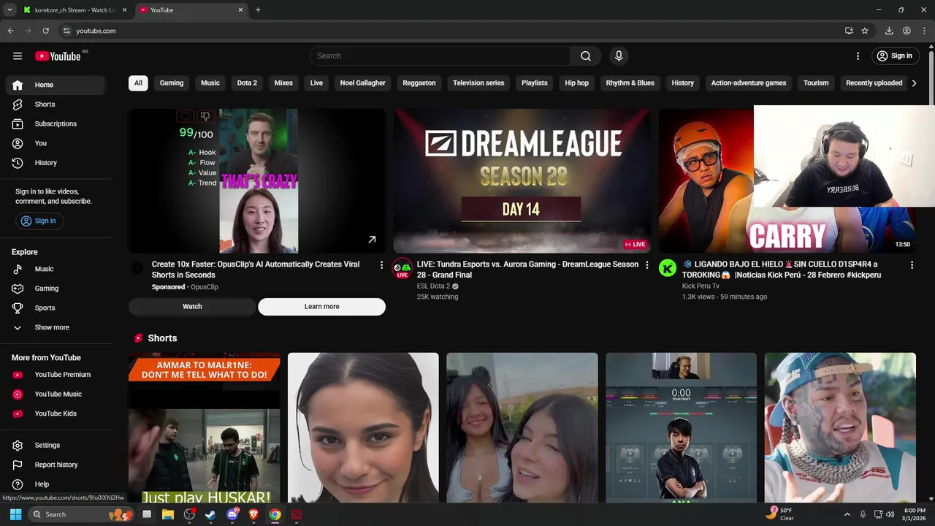Click Sign in at the top right

tap(894, 56)
